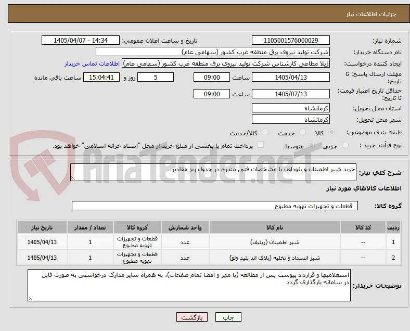Click the عدد unit cell in row 2
The image size is (410, 331).
pos(185,258)
